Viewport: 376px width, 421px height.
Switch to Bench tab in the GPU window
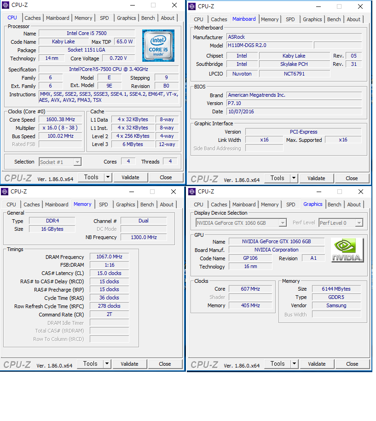tap(335, 205)
